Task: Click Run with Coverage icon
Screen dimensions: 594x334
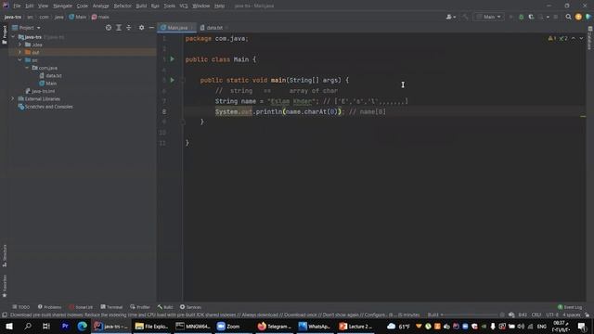Action: [x=531, y=17]
